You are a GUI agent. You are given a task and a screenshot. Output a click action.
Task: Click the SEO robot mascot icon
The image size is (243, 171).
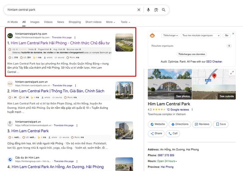point(152,36)
